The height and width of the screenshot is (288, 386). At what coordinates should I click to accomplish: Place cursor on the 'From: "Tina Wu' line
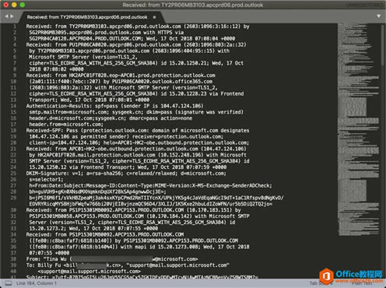point(112,259)
